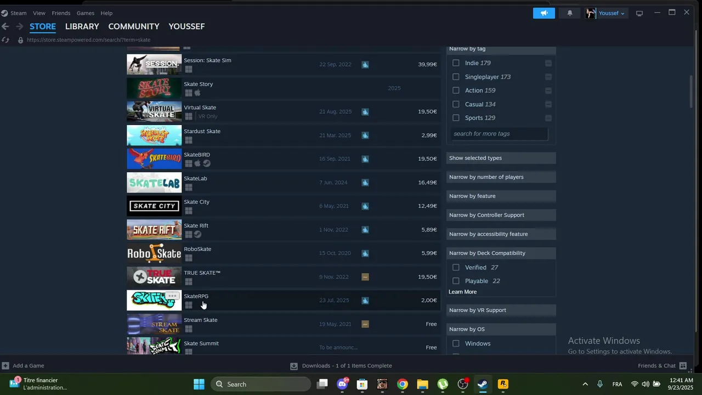Click the positive review icon for SkateBIRD

pos(365,159)
